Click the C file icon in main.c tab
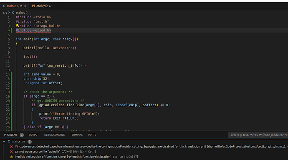This screenshot has height=160, width=288. [4, 6]
